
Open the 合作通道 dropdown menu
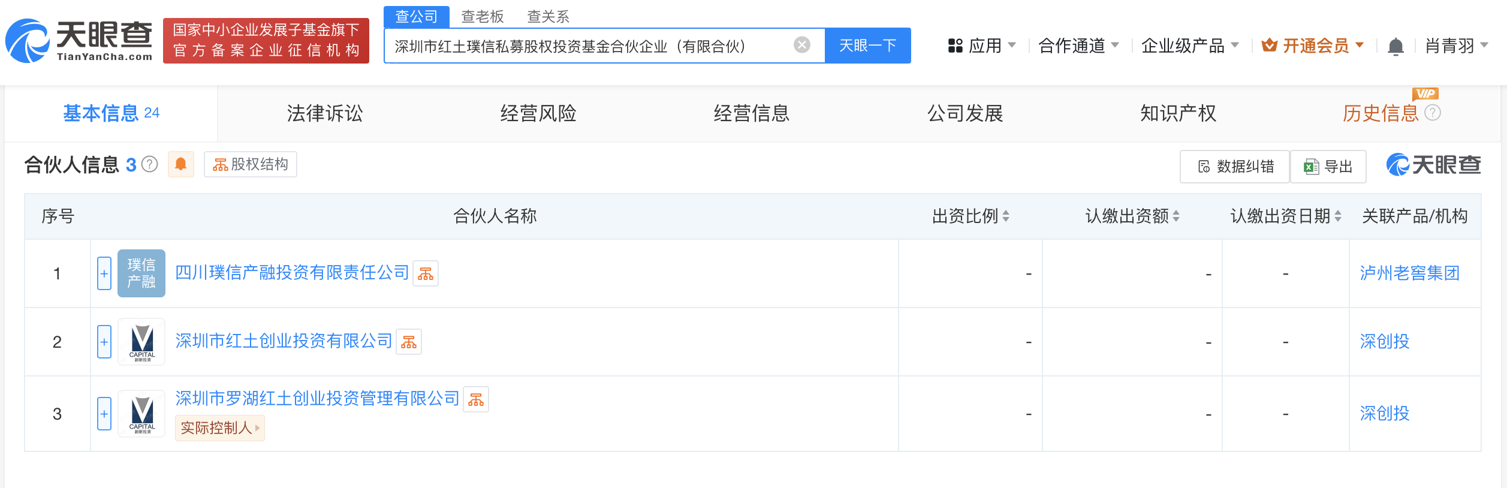coord(1078,46)
